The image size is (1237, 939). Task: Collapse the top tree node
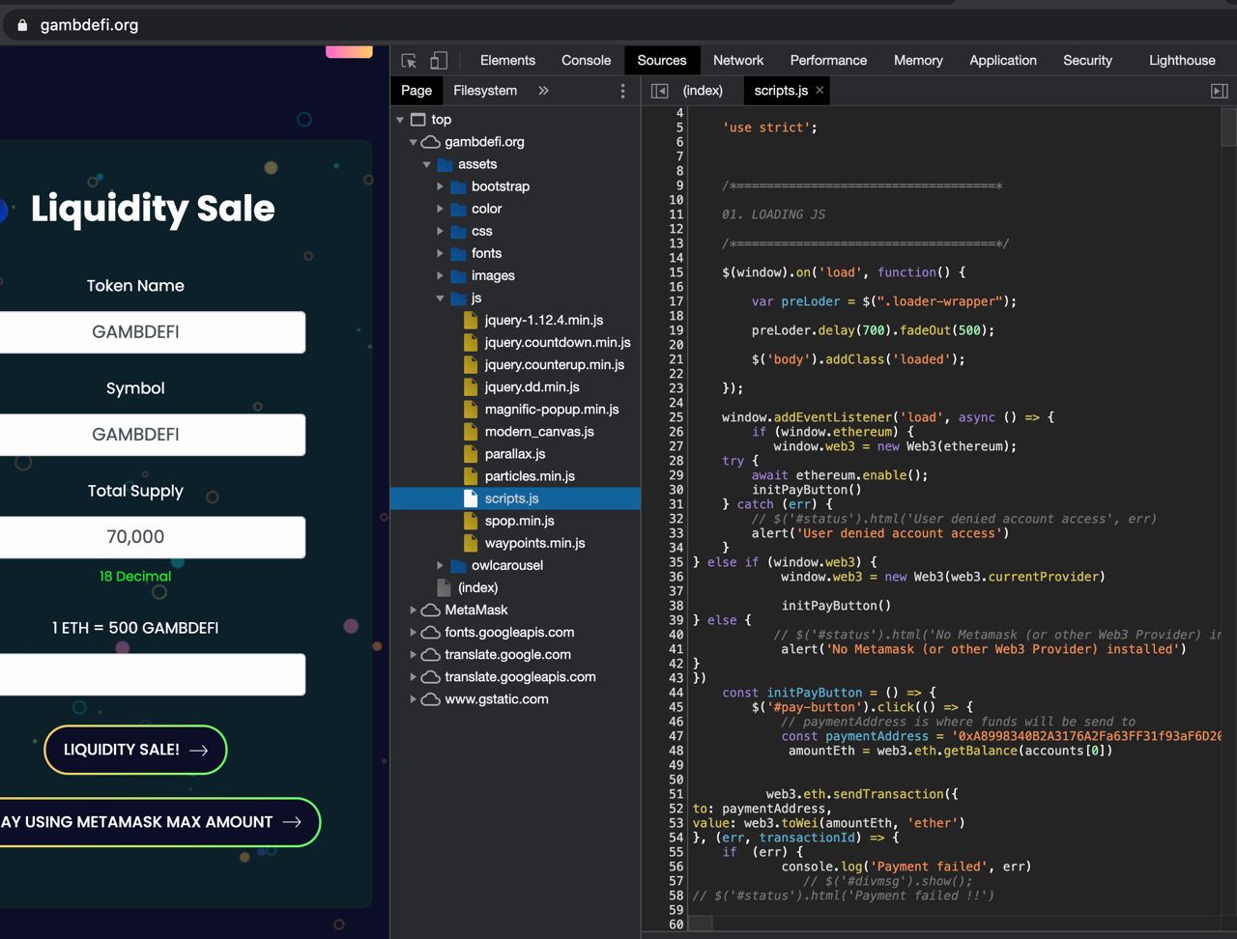pyautogui.click(x=400, y=120)
